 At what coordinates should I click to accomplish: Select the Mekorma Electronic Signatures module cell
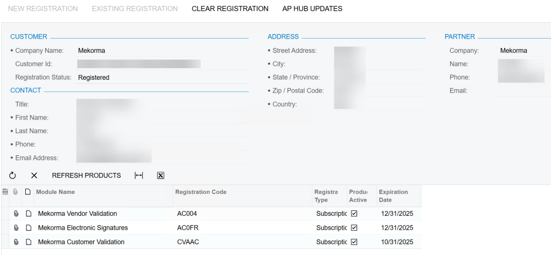(x=104, y=227)
